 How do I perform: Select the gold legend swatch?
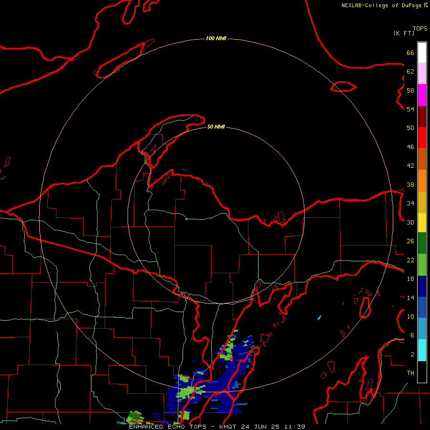pos(422,202)
